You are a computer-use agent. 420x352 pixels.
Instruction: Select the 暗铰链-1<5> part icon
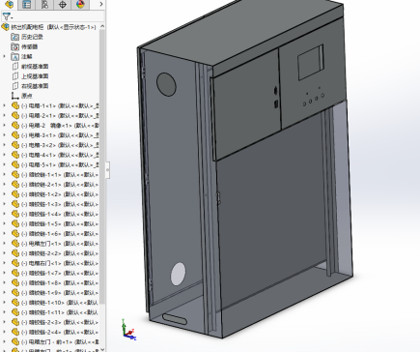15,223
